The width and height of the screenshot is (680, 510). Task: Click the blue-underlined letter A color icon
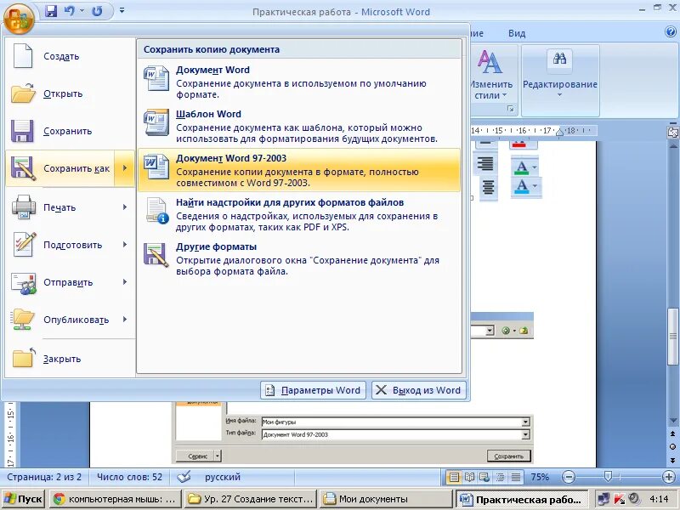point(524,187)
